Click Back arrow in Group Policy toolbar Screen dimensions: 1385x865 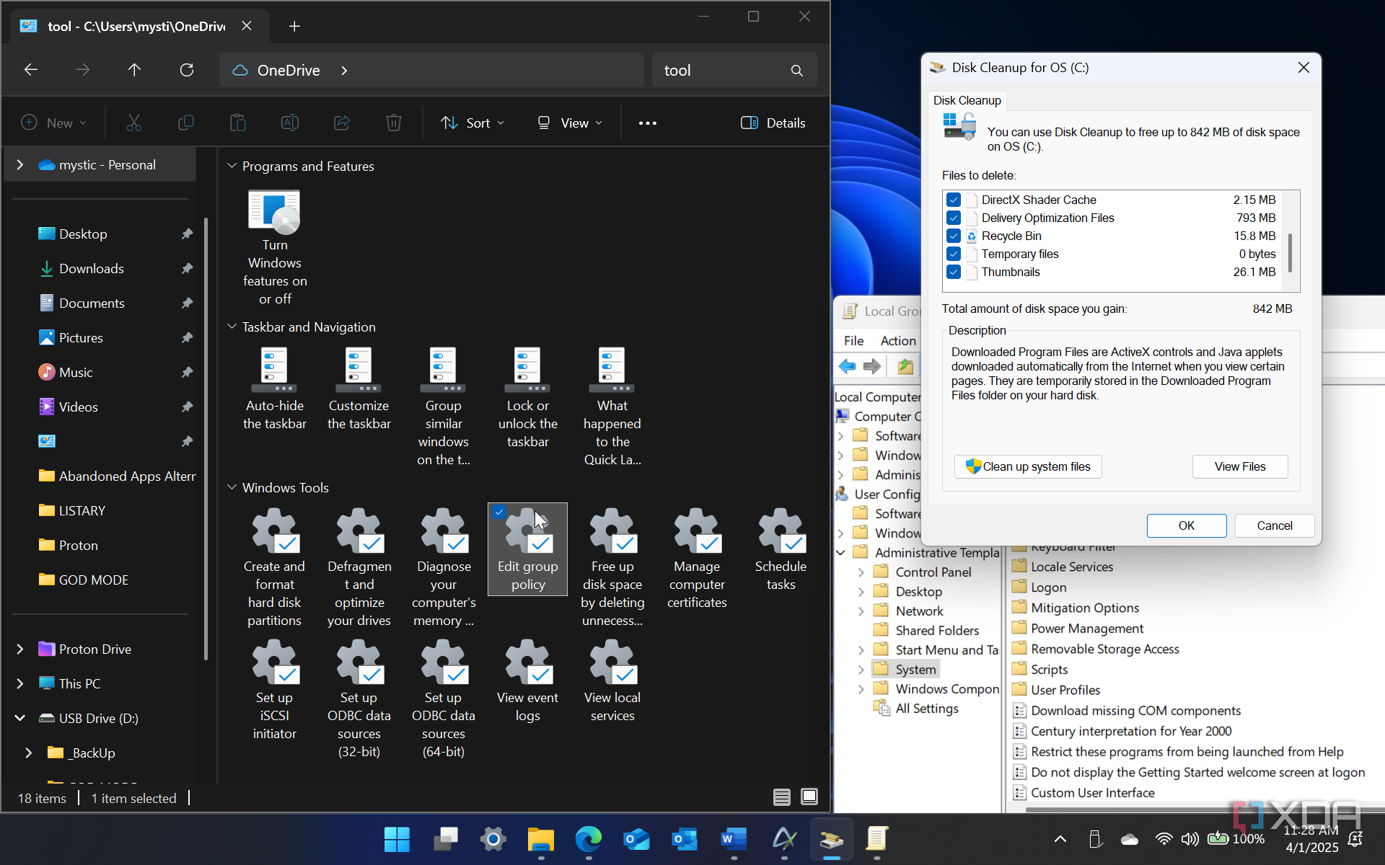tap(847, 366)
